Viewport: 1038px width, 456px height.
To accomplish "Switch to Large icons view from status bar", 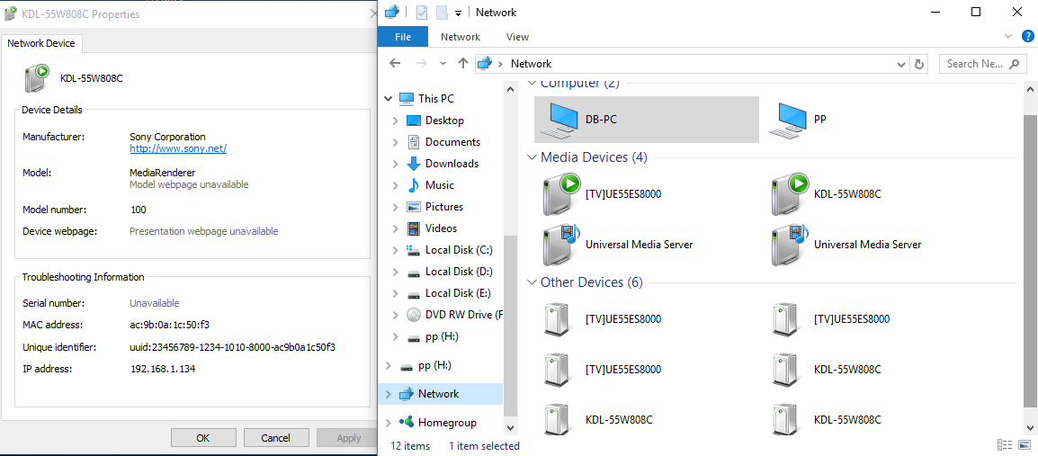I will click(x=1025, y=445).
